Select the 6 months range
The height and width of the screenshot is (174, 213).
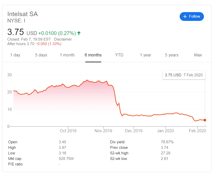93,55
